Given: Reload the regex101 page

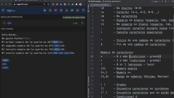Looking at the screenshot, I should pyautogui.click(x=10, y=4).
